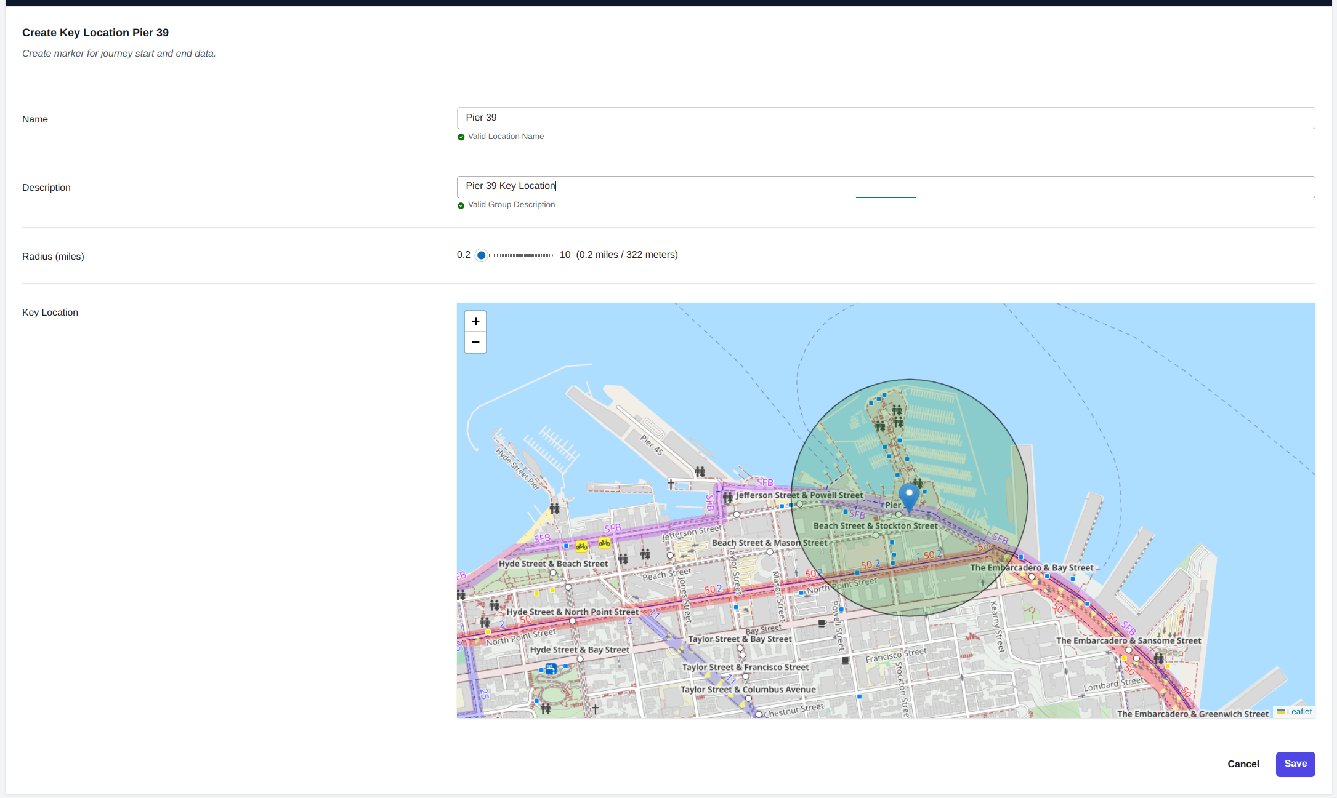This screenshot has height=798, width=1337.
Task: Click the green check icon beside Valid Group Description
Action: [461, 205]
